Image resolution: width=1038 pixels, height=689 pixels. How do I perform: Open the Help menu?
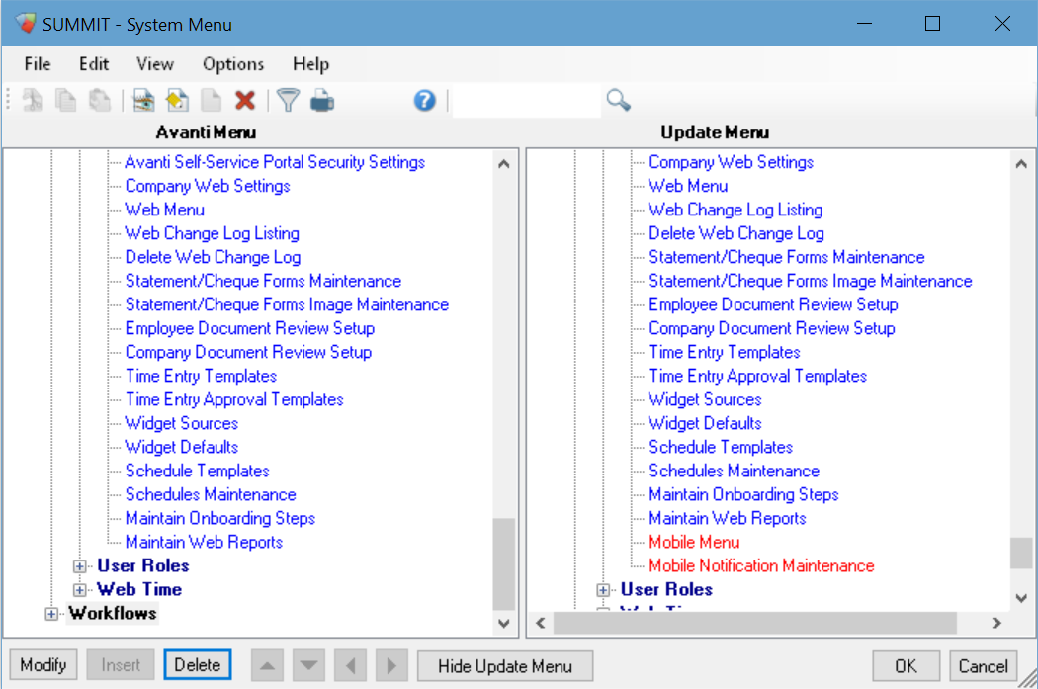tap(310, 64)
